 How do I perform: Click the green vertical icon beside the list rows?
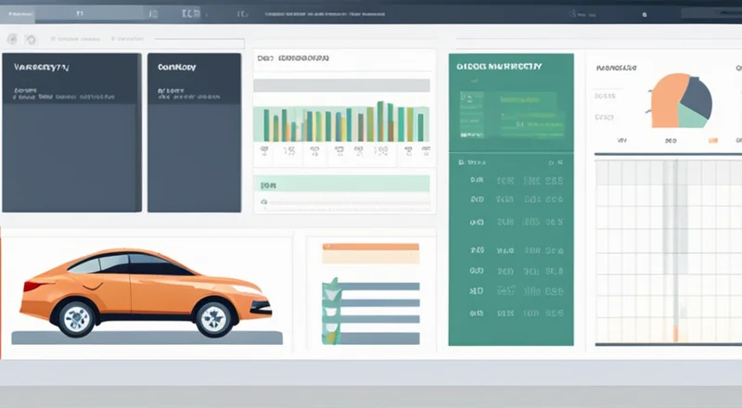(329, 304)
